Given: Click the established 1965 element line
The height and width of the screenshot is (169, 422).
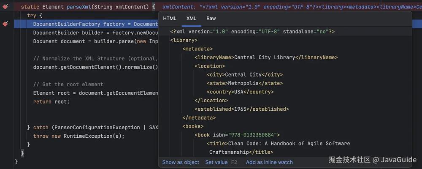Looking at the screenshot, I should [241, 109].
